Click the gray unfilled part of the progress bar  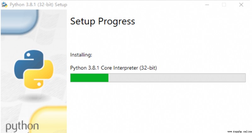(177, 78)
